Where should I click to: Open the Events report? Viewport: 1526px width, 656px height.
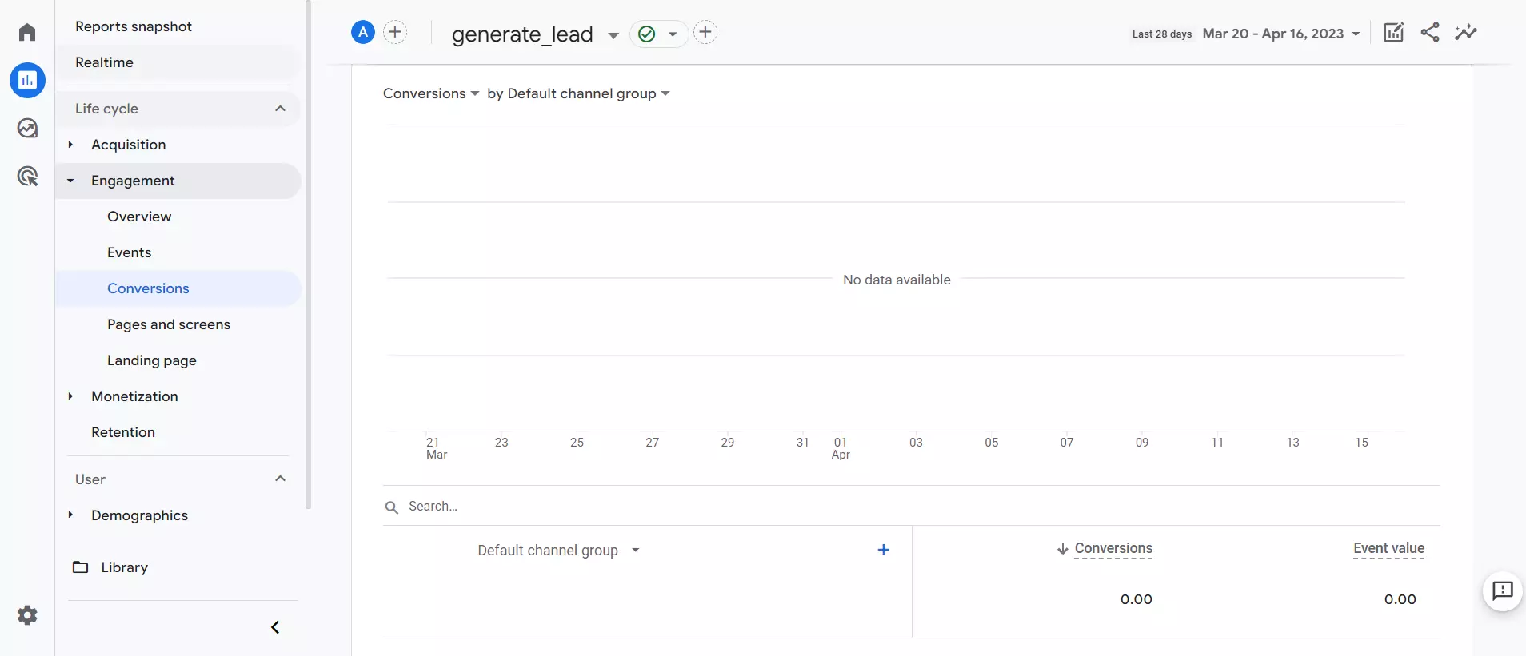(x=129, y=252)
